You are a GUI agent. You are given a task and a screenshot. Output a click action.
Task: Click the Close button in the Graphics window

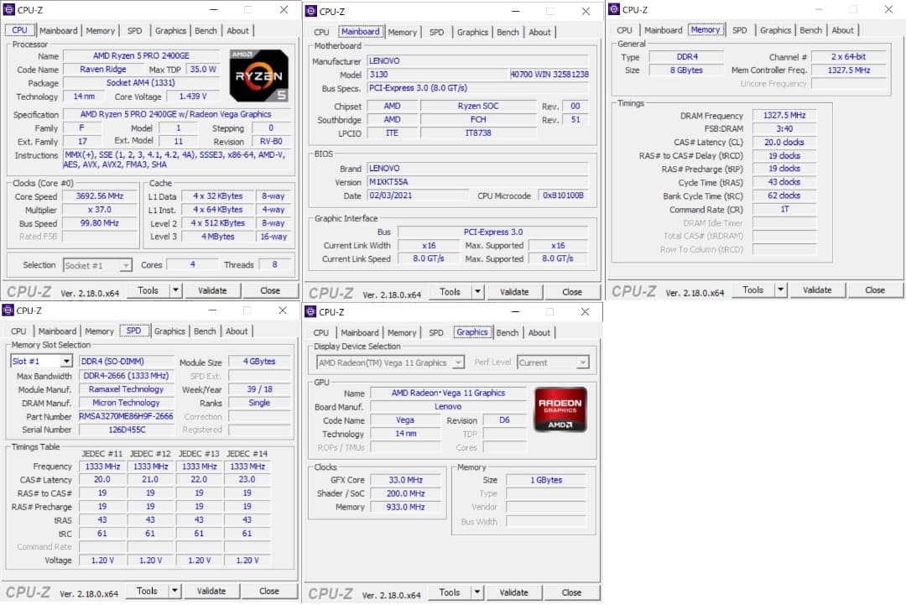[x=571, y=592]
